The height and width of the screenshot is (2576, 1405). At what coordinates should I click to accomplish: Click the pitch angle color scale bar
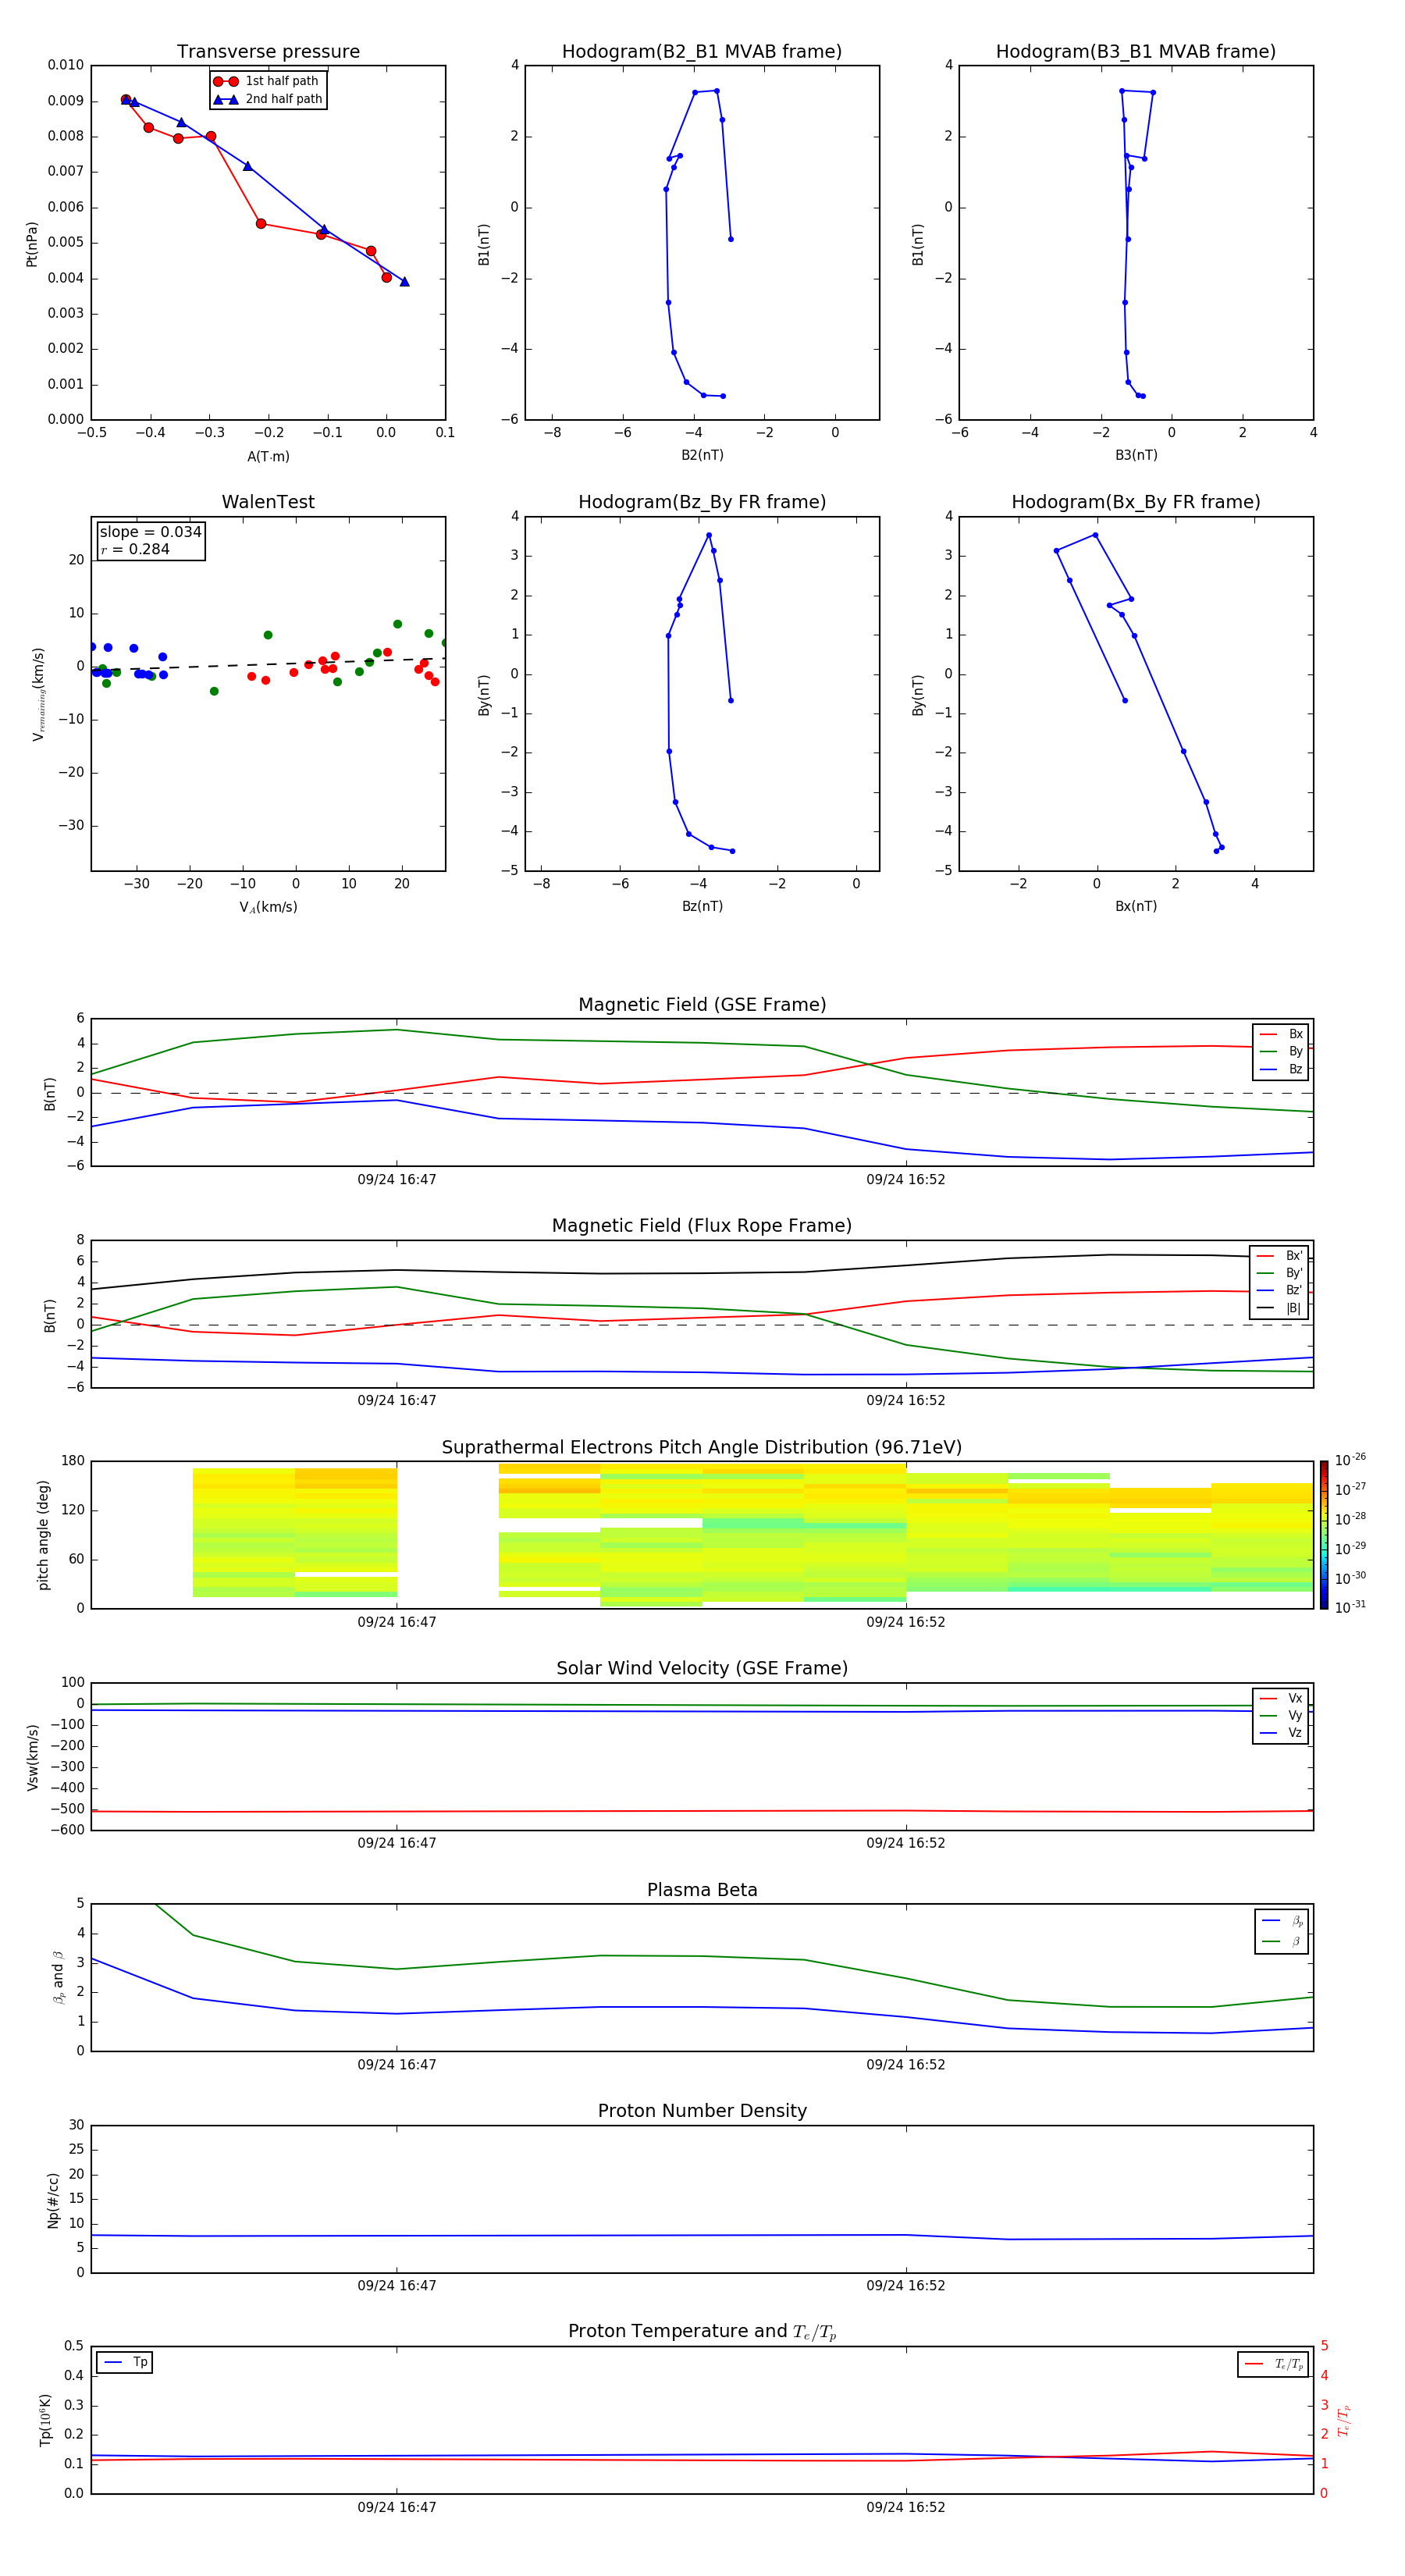[1324, 1535]
